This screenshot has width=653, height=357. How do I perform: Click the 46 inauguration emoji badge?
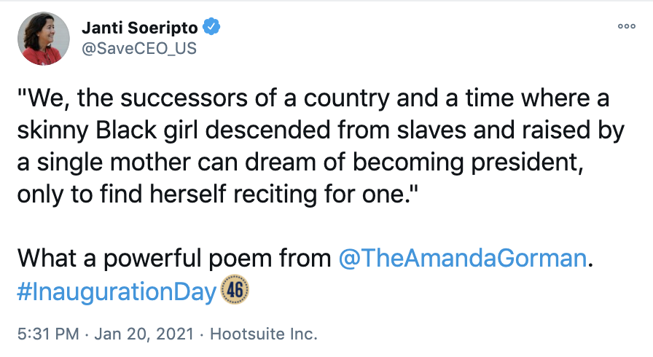pos(235,291)
